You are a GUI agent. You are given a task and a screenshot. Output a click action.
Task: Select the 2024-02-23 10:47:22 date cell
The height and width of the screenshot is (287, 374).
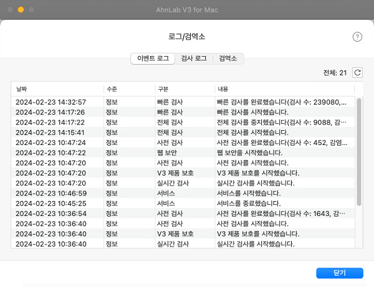(x=51, y=153)
